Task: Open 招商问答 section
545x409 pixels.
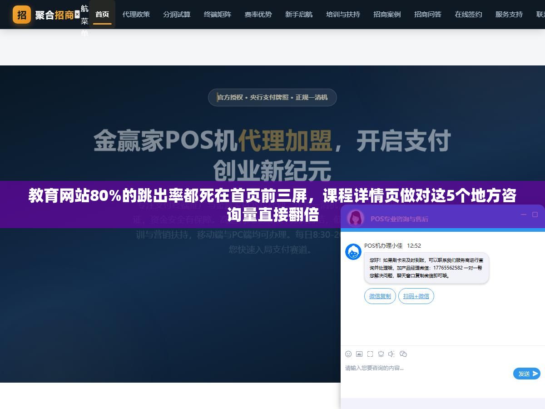Action: tap(428, 15)
